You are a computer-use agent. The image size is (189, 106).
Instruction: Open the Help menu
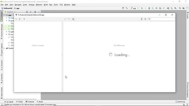(74, 5)
